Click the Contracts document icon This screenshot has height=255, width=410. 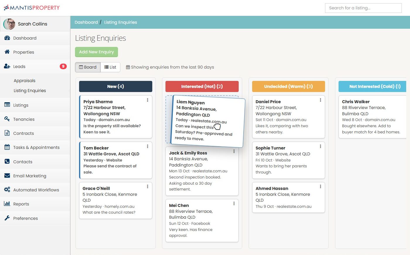[7, 133]
